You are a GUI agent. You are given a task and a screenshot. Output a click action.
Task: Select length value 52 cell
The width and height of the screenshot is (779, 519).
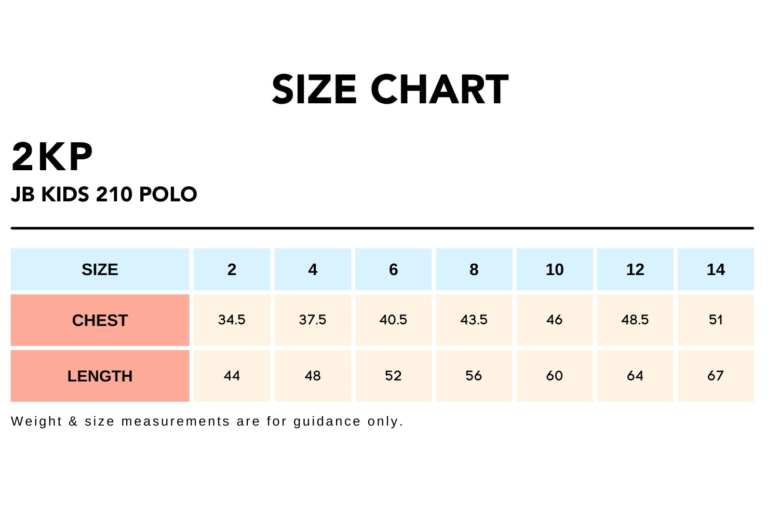393,376
